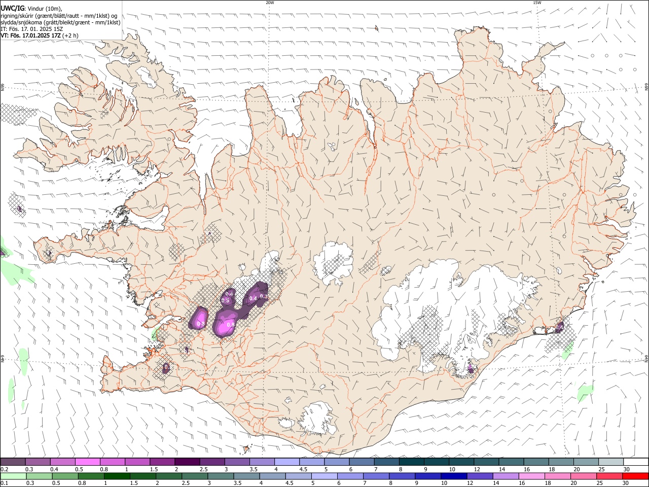
Task: Pick the lower-row violet swatch between 12 and 14
Action: coord(480,476)
